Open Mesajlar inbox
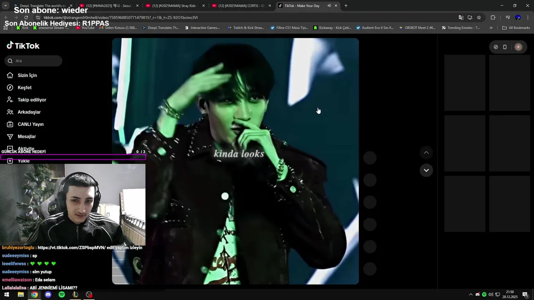This screenshot has width=534, height=300. click(x=27, y=137)
